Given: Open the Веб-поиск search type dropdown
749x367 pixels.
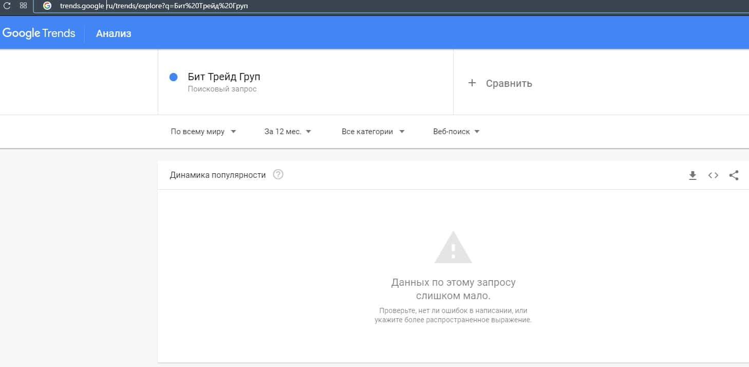Looking at the screenshot, I should click(x=456, y=132).
